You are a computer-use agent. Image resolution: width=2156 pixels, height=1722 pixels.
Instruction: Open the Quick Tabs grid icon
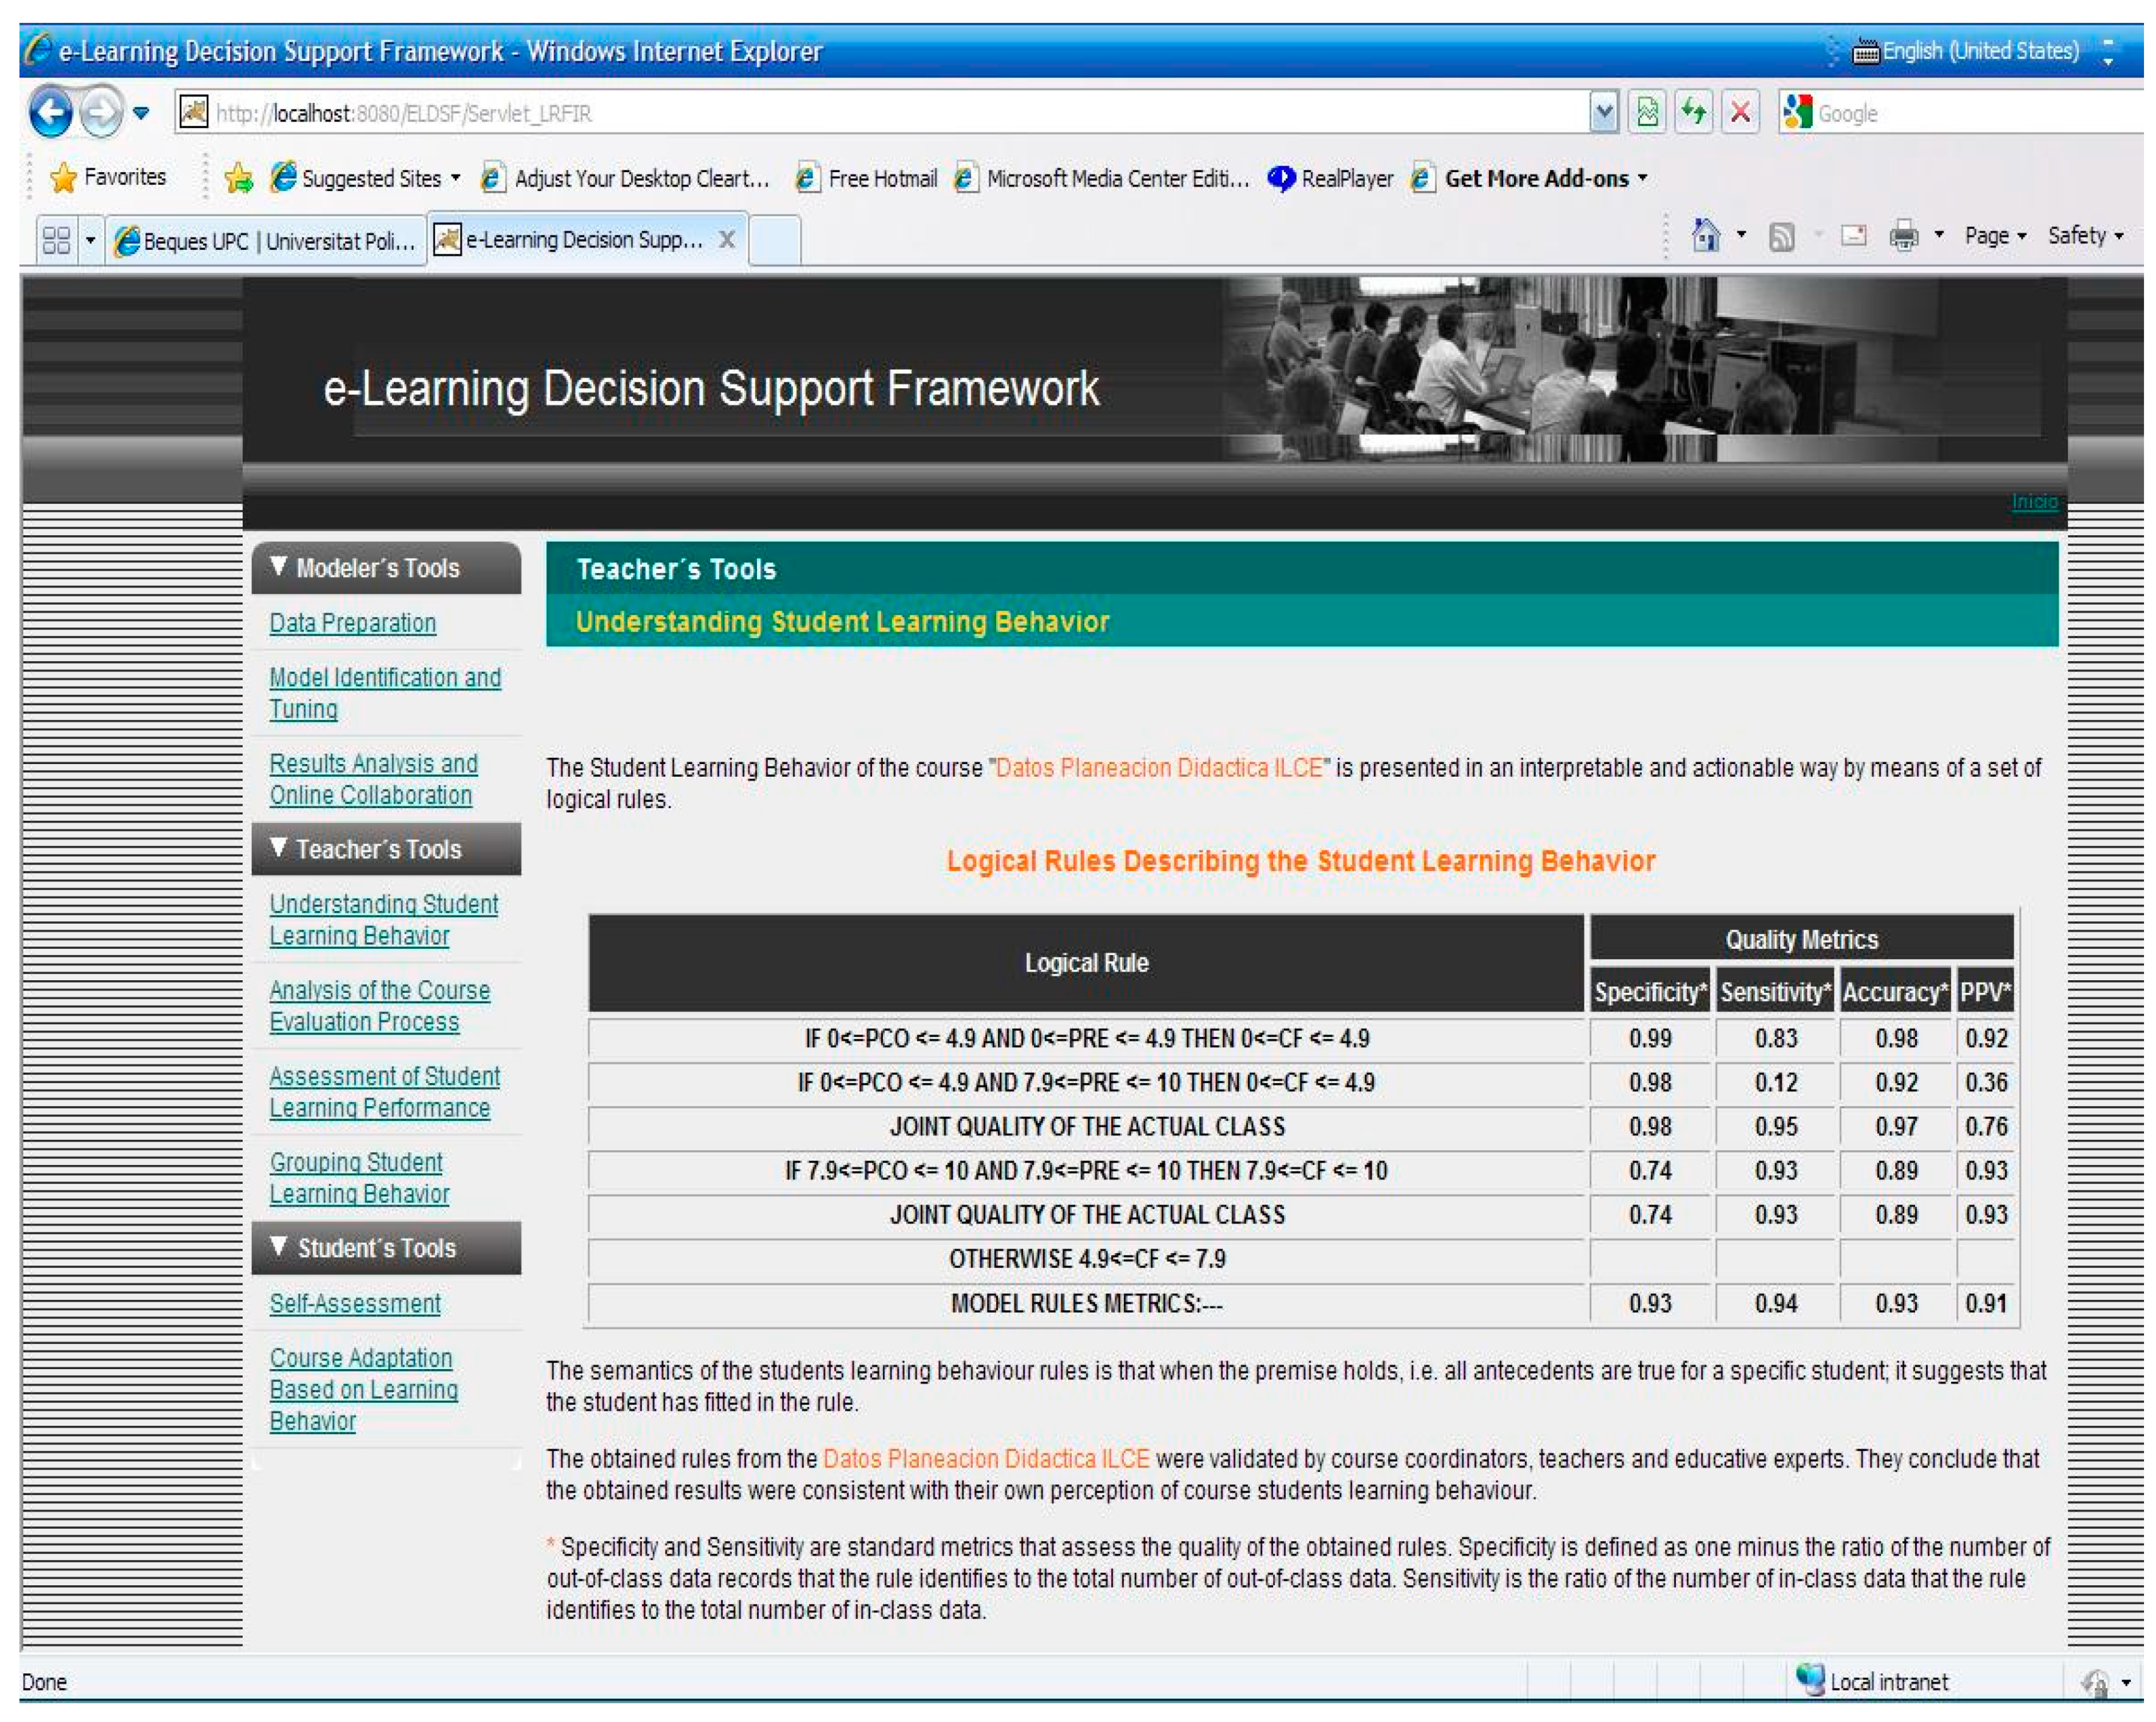pos(56,240)
